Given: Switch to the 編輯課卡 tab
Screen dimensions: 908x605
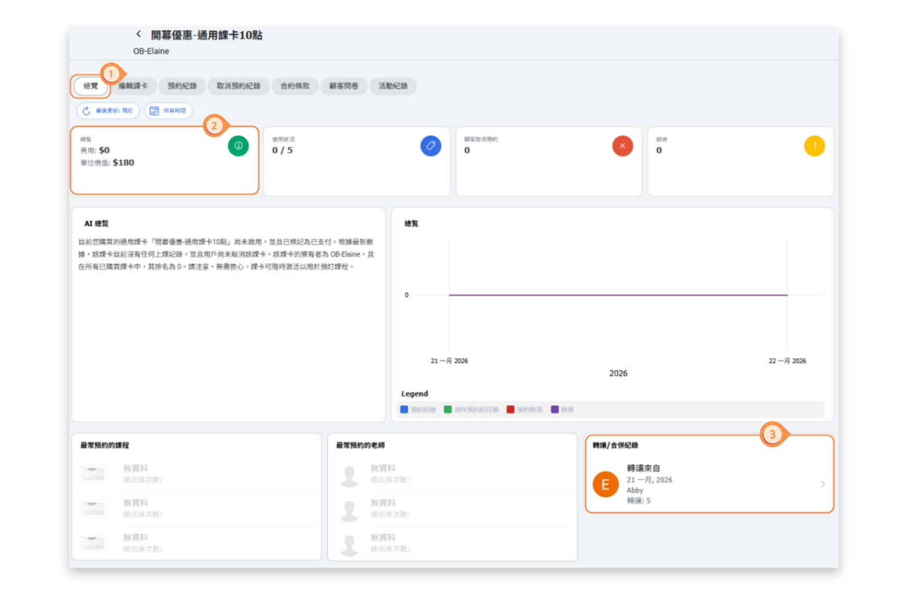Looking at the screenshot, I should click(x=133, y=86).
